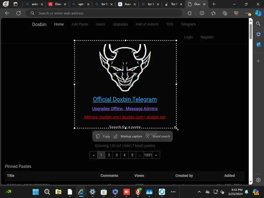Open File Explorer from the taskbar
264x198 pixels.
tap(58, 192)
